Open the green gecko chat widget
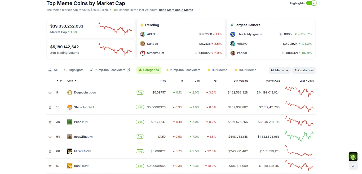The width and height of the screenshot is (362, 174). tap(353, 157)
